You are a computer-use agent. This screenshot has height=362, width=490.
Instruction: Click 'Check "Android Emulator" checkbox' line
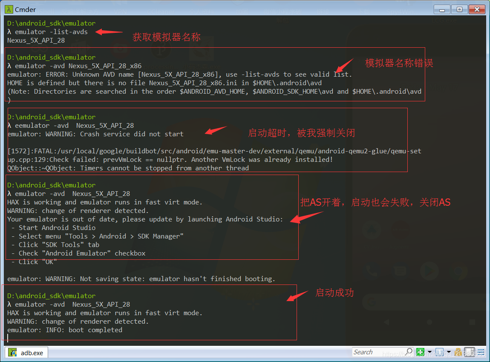coord(78,253)
